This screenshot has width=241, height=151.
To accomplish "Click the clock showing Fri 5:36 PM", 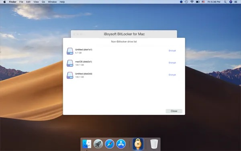I will click(214, 2).
